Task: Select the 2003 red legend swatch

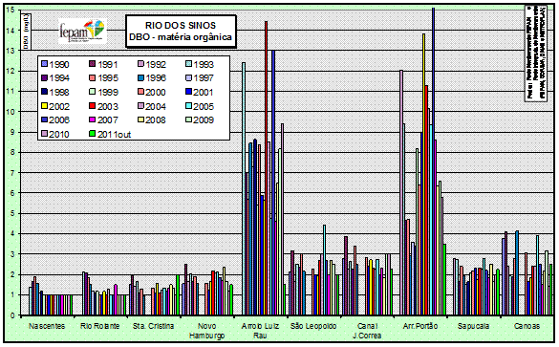Action: pos(92,106)
